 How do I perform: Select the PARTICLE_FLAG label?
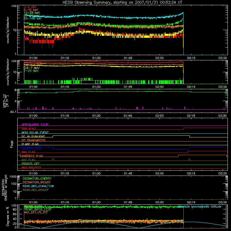[x=32, y=156]
